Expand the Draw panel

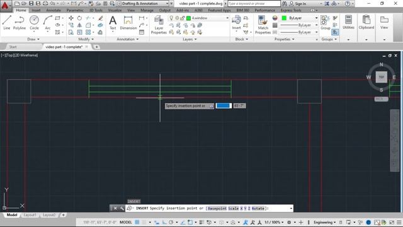pyautogui.click(x=33, y=39)
